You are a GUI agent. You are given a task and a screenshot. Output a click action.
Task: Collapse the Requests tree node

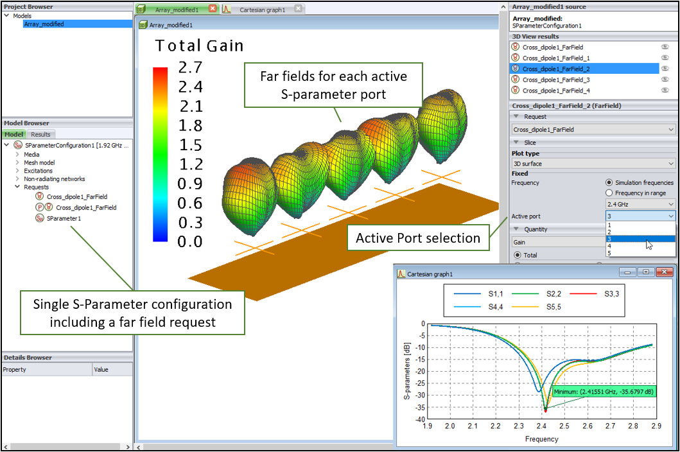(17, 187)
